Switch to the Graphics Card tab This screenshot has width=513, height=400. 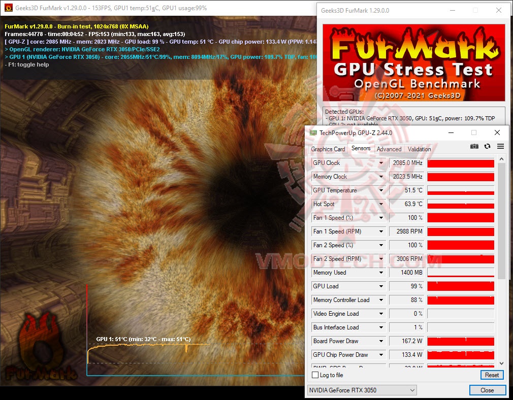click(328, 149)
